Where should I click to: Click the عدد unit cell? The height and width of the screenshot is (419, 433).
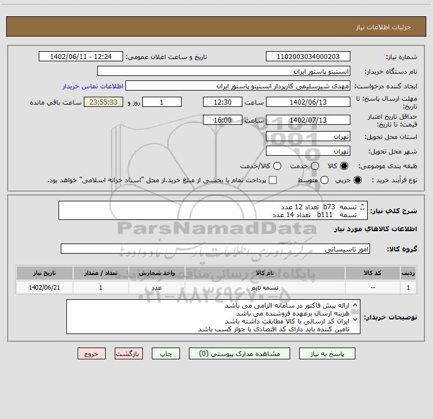tap(156, 287)
